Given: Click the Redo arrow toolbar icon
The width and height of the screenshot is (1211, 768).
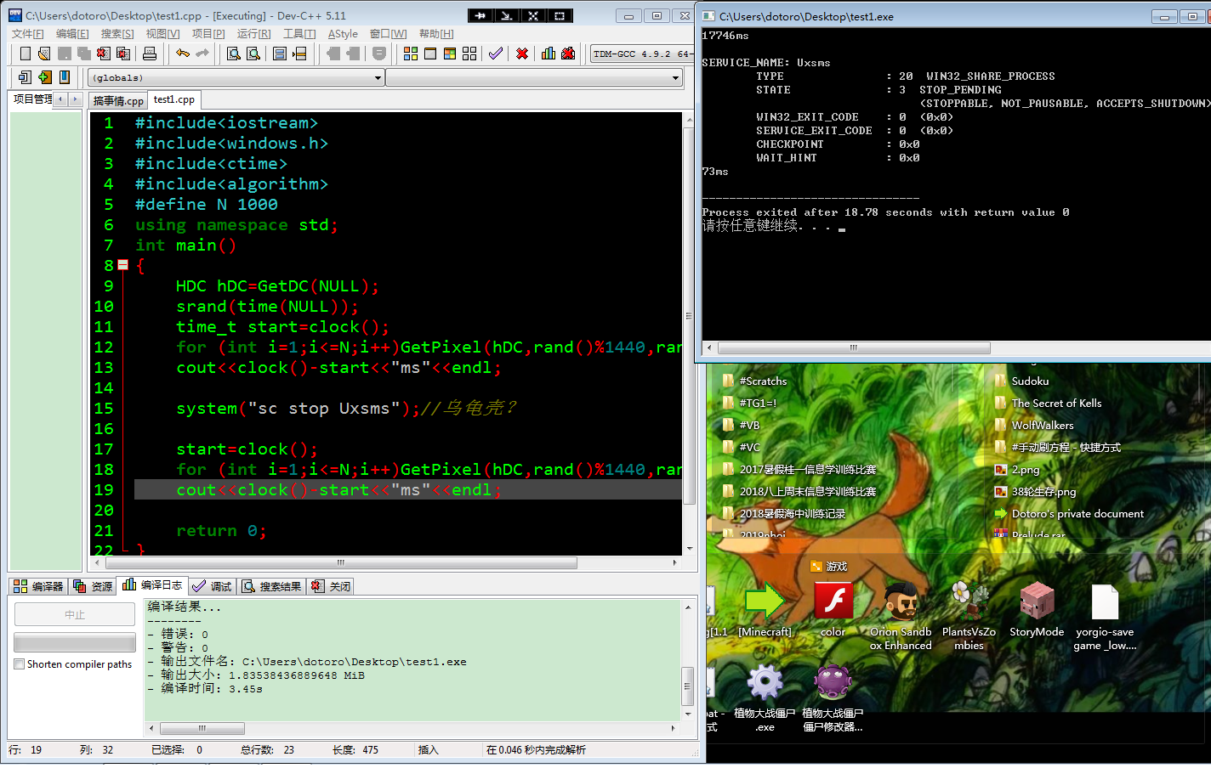Looking at the screenshot, I should click(202, 54).
